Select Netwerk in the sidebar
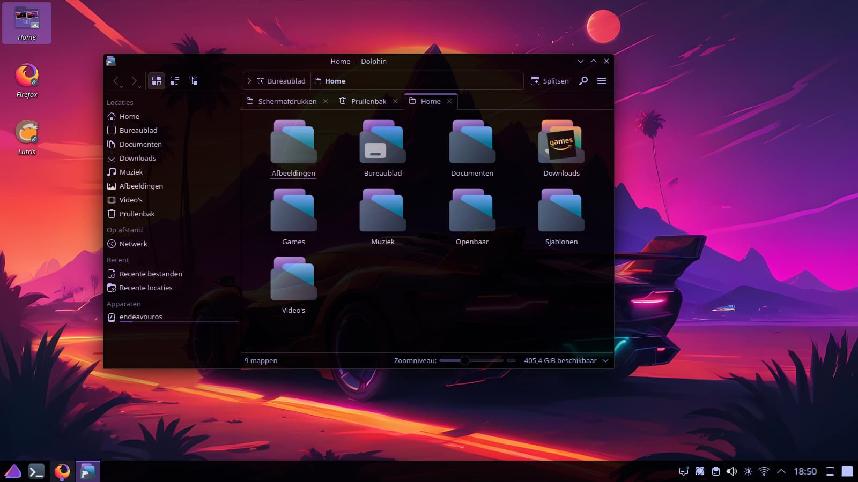Viewport: 858px width, 482px height. tap(133, 244)
